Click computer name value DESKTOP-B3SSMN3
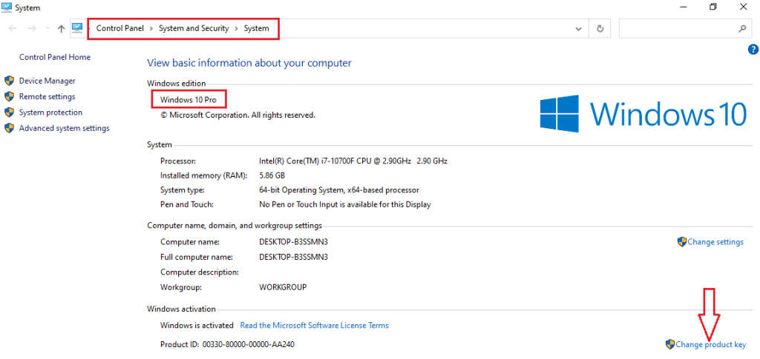 [x=294, y=242]
